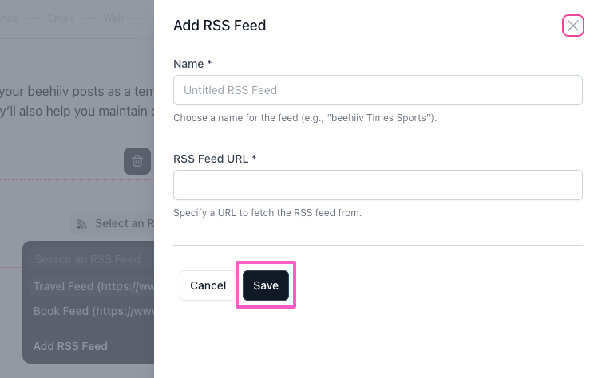The width and height of the screenshot is (594, 378).
Task: Save the new RSS feed
Action: [266, 285]
